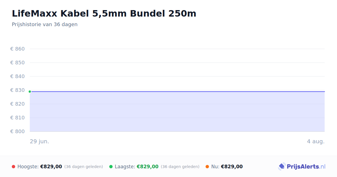Screen dimensions: 337x177
Task: Click the € 840 axis label
Action: 17,76
